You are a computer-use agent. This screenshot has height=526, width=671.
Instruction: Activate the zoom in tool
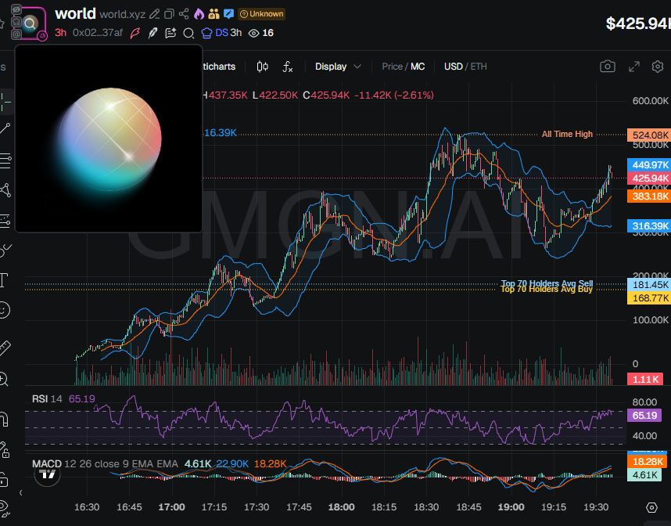3,380
